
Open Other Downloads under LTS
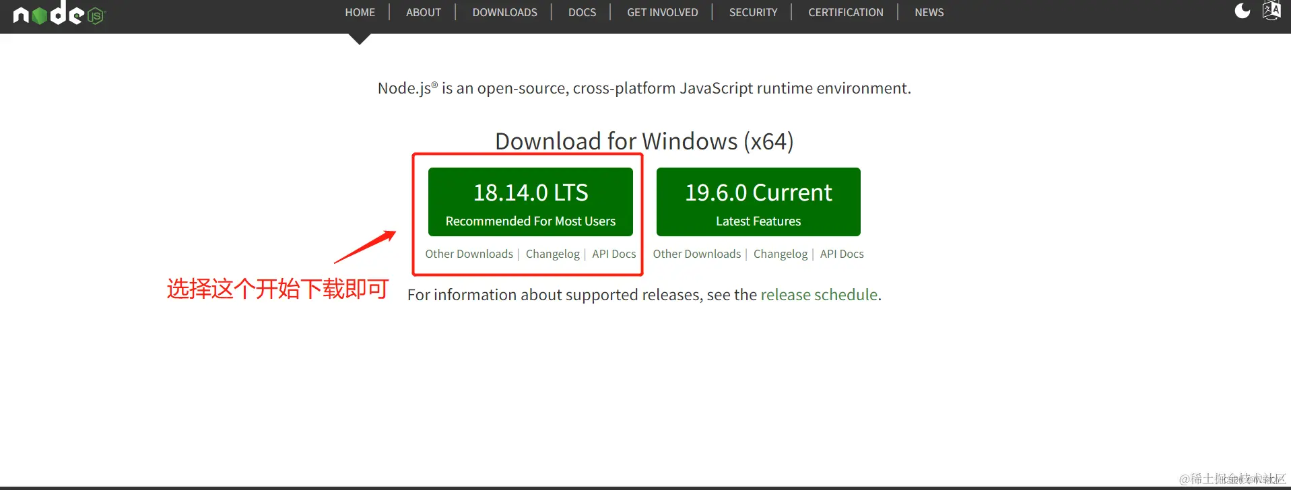pyautogui.click(x=469, y=254)
